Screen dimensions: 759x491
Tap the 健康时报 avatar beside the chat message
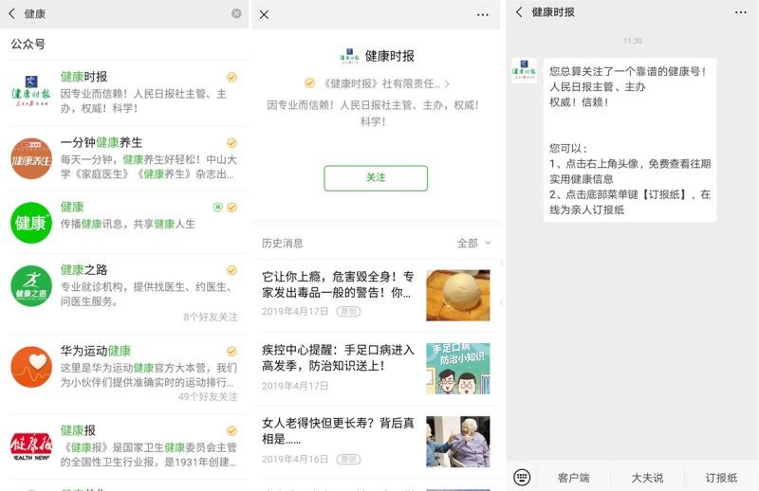[525, 71]
